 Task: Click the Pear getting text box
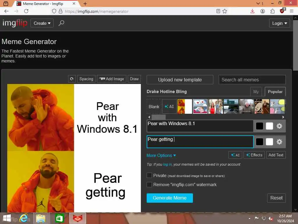coord(200,142)
